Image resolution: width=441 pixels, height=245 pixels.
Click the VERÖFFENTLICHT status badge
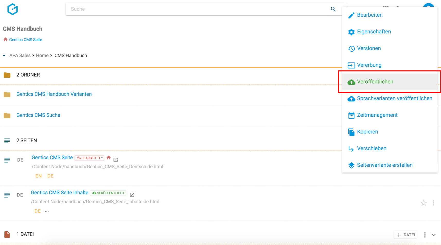pyautogui.click(x=108, y=193)
